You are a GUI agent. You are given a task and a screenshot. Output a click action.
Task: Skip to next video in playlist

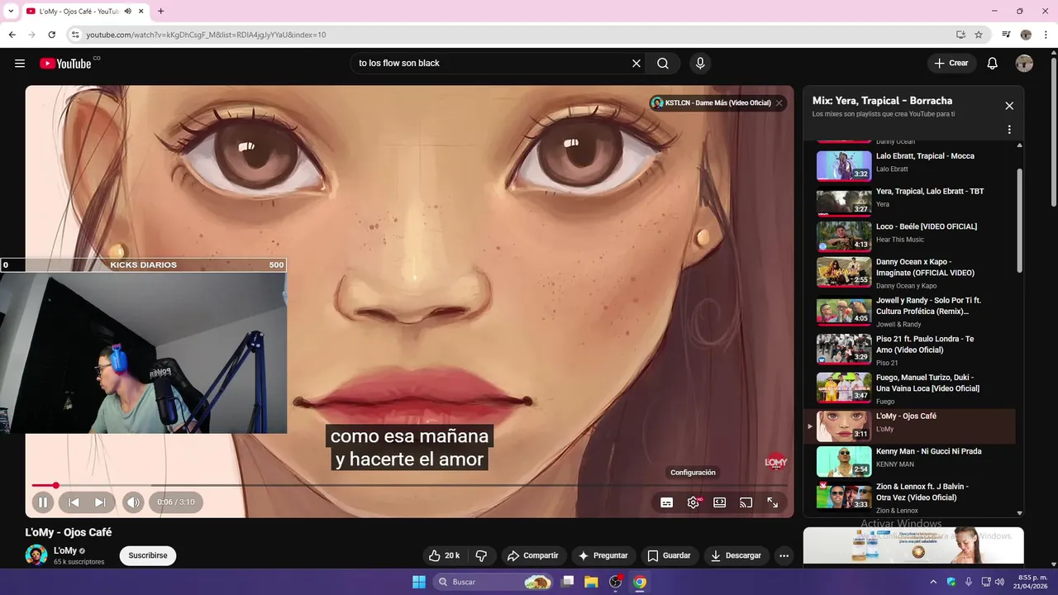[100, 502]
